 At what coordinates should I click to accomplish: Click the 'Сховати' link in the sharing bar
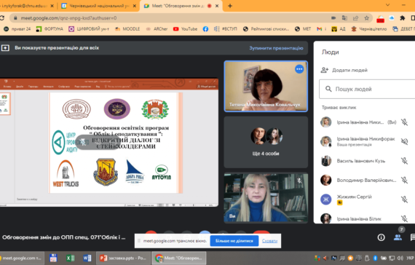(x=269, y=241)
